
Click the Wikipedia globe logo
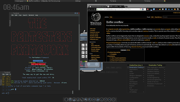tap(96, 17)
